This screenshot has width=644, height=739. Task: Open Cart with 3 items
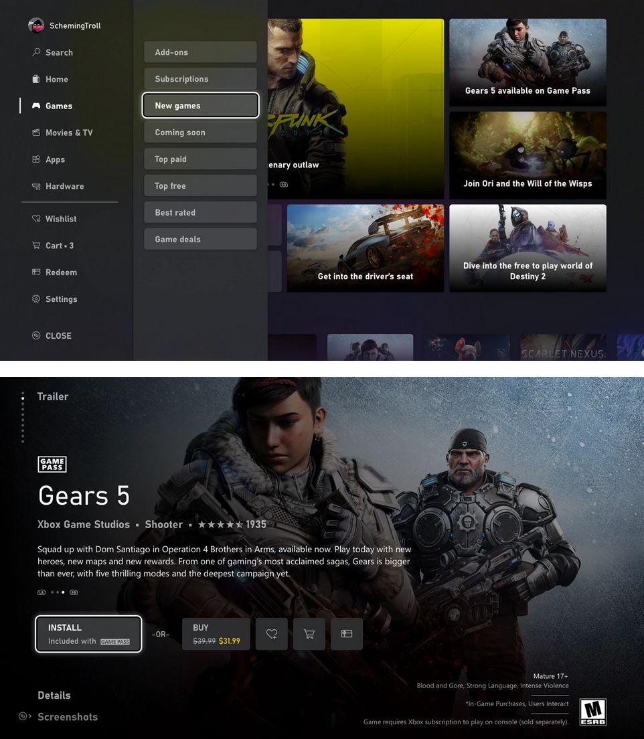[53, 246]
